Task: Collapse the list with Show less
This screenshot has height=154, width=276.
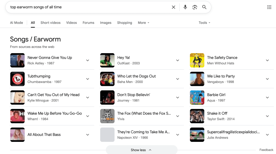Action: click(x=141, y=150)
